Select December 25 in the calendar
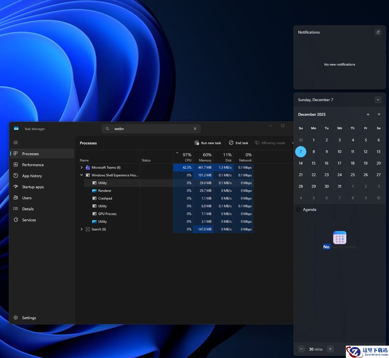The image size is (389, 358). pyautogui.click(x=352, y=175)
